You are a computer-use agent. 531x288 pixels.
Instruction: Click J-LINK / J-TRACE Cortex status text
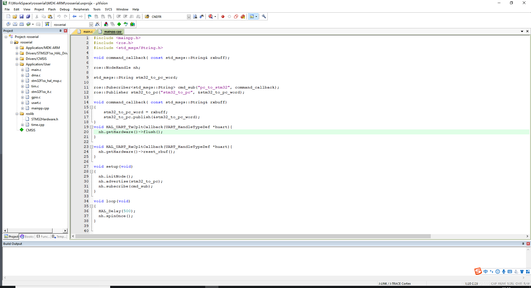pyautogui.click(x=394, y=284)
